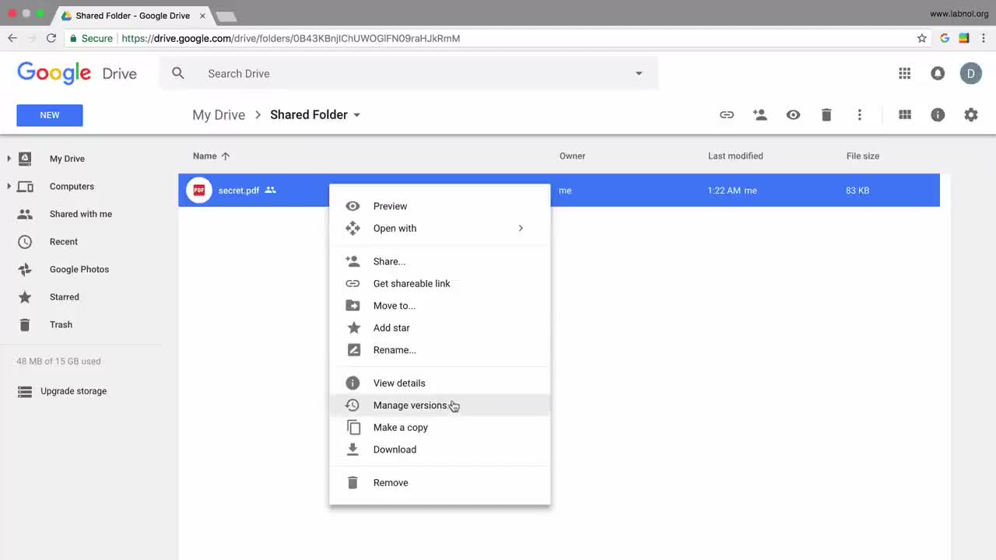Open the Shared Folder dropdown menu
Image resolution: width=996 pixels, height=560 pixels.
tap(315, 114)
